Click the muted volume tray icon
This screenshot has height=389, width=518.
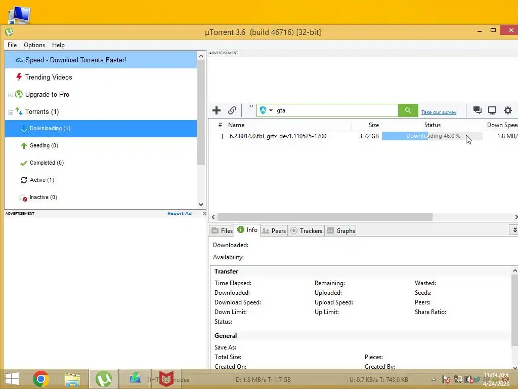tap(469, 380)
